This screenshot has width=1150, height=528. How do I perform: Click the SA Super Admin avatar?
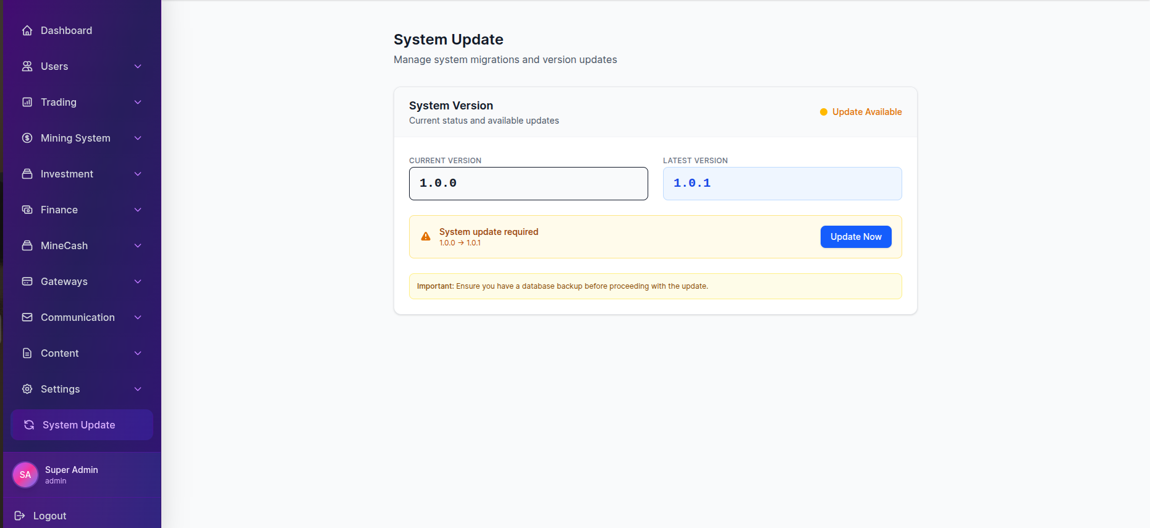pos(25,475)
